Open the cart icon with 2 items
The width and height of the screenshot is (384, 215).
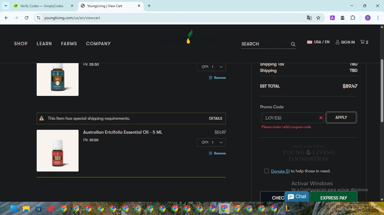tap(364, 42)
